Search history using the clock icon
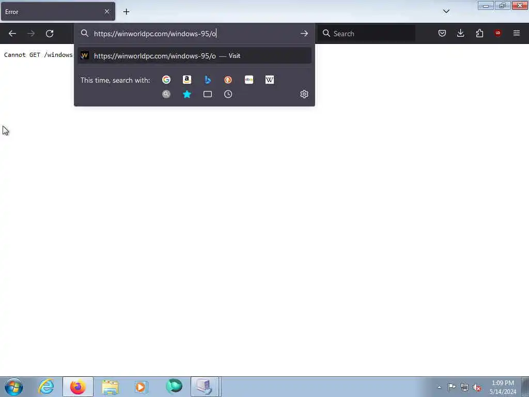This screenshot has height=397, width=529. [228, 94]
